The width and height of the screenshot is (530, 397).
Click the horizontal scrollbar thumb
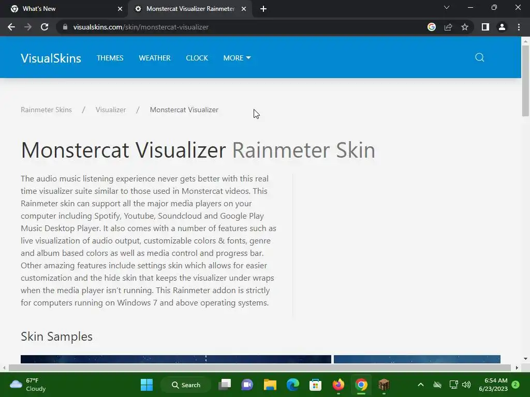click(x=260, y=368)
